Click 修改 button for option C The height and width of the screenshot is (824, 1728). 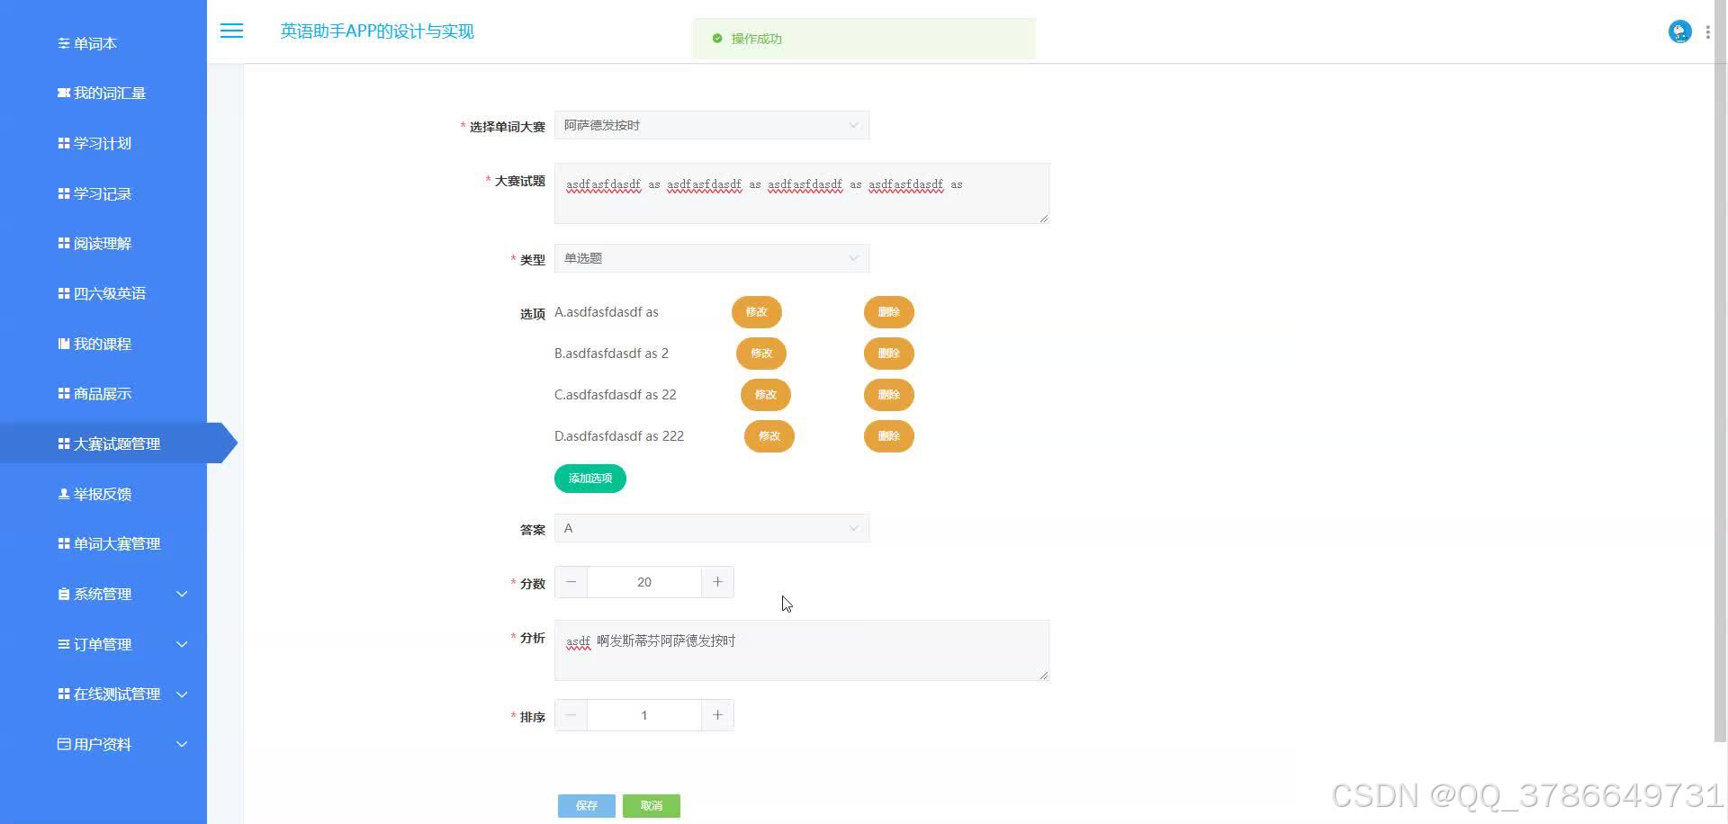766,395
